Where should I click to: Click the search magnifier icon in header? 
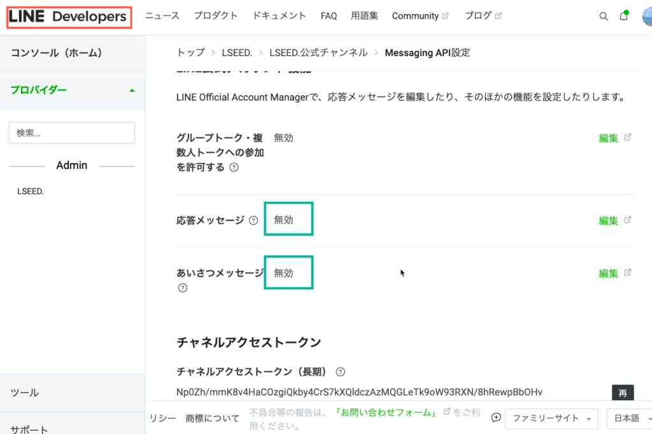[x=604, y=17]
